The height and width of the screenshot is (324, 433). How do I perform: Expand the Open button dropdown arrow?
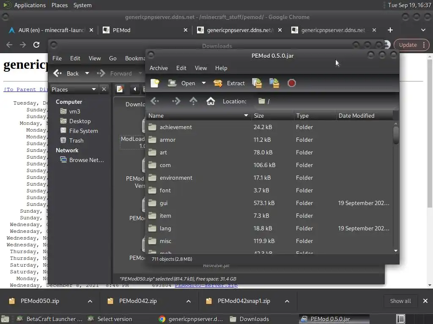204,83
